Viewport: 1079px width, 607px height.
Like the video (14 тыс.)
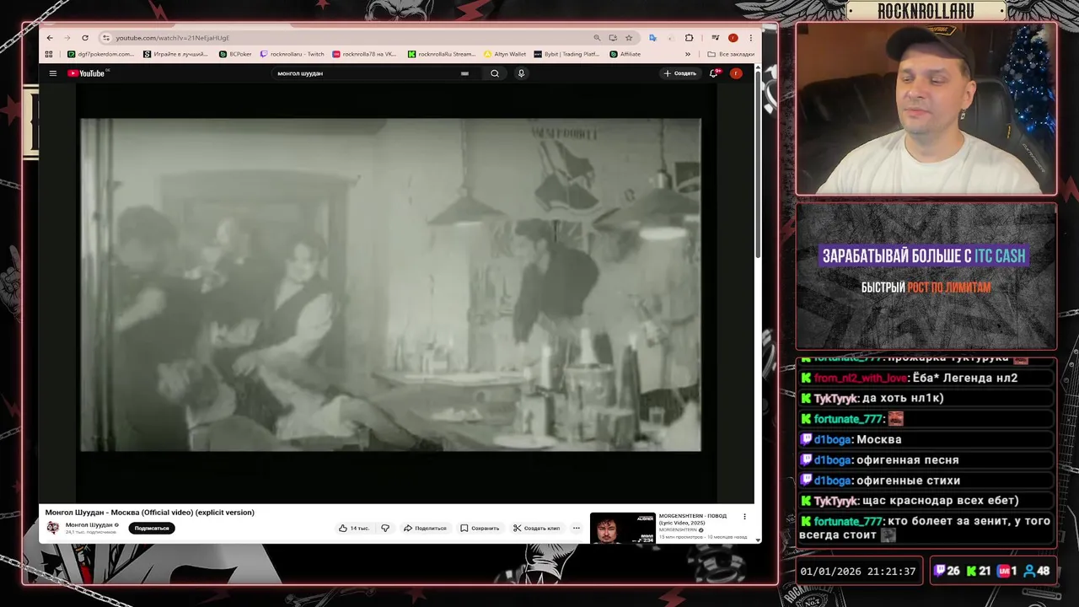tap(354, 528)
